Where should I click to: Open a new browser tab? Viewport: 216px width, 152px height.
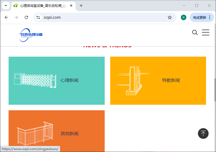pyautogui.click(x=81, y=6)
